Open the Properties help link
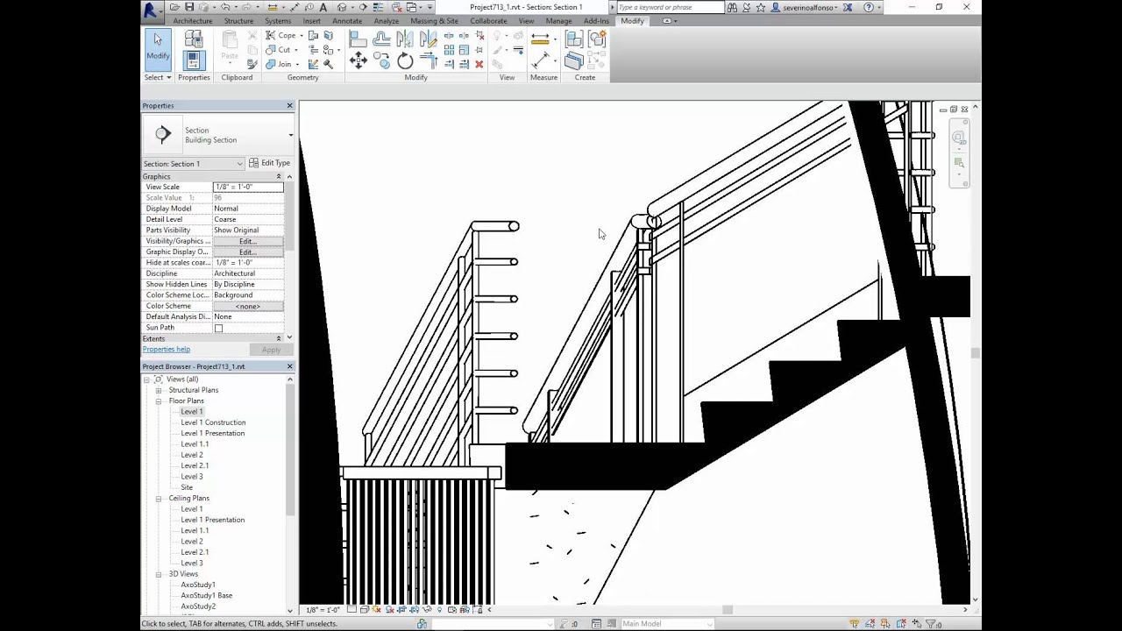The image size is (1122, 631). [167, 350]
